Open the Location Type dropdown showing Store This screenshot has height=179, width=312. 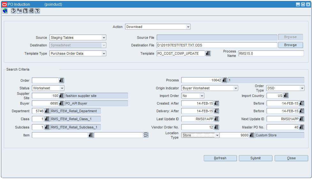tap(217, 135)
